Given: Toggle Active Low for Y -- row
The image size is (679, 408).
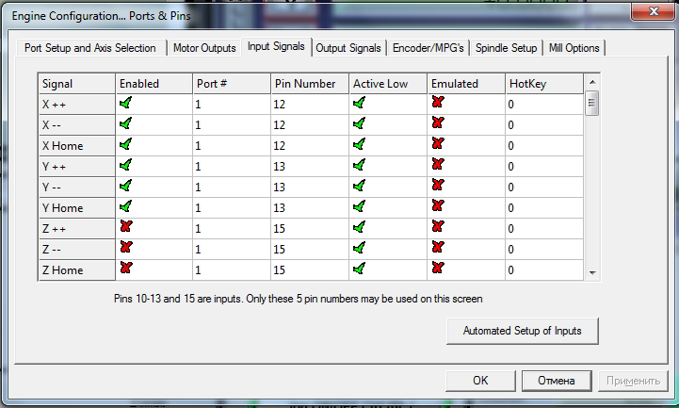Looking at the screenshot, I should click(359, 187).
